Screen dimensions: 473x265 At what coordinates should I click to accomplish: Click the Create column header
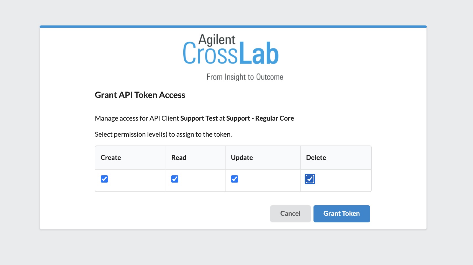point(111,158)
